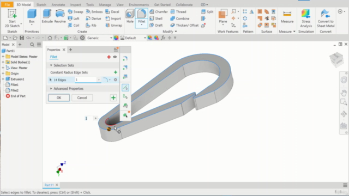This screenshot has height=196, width=349.
Task: Open the Measure tool
Action: (287, 17)
